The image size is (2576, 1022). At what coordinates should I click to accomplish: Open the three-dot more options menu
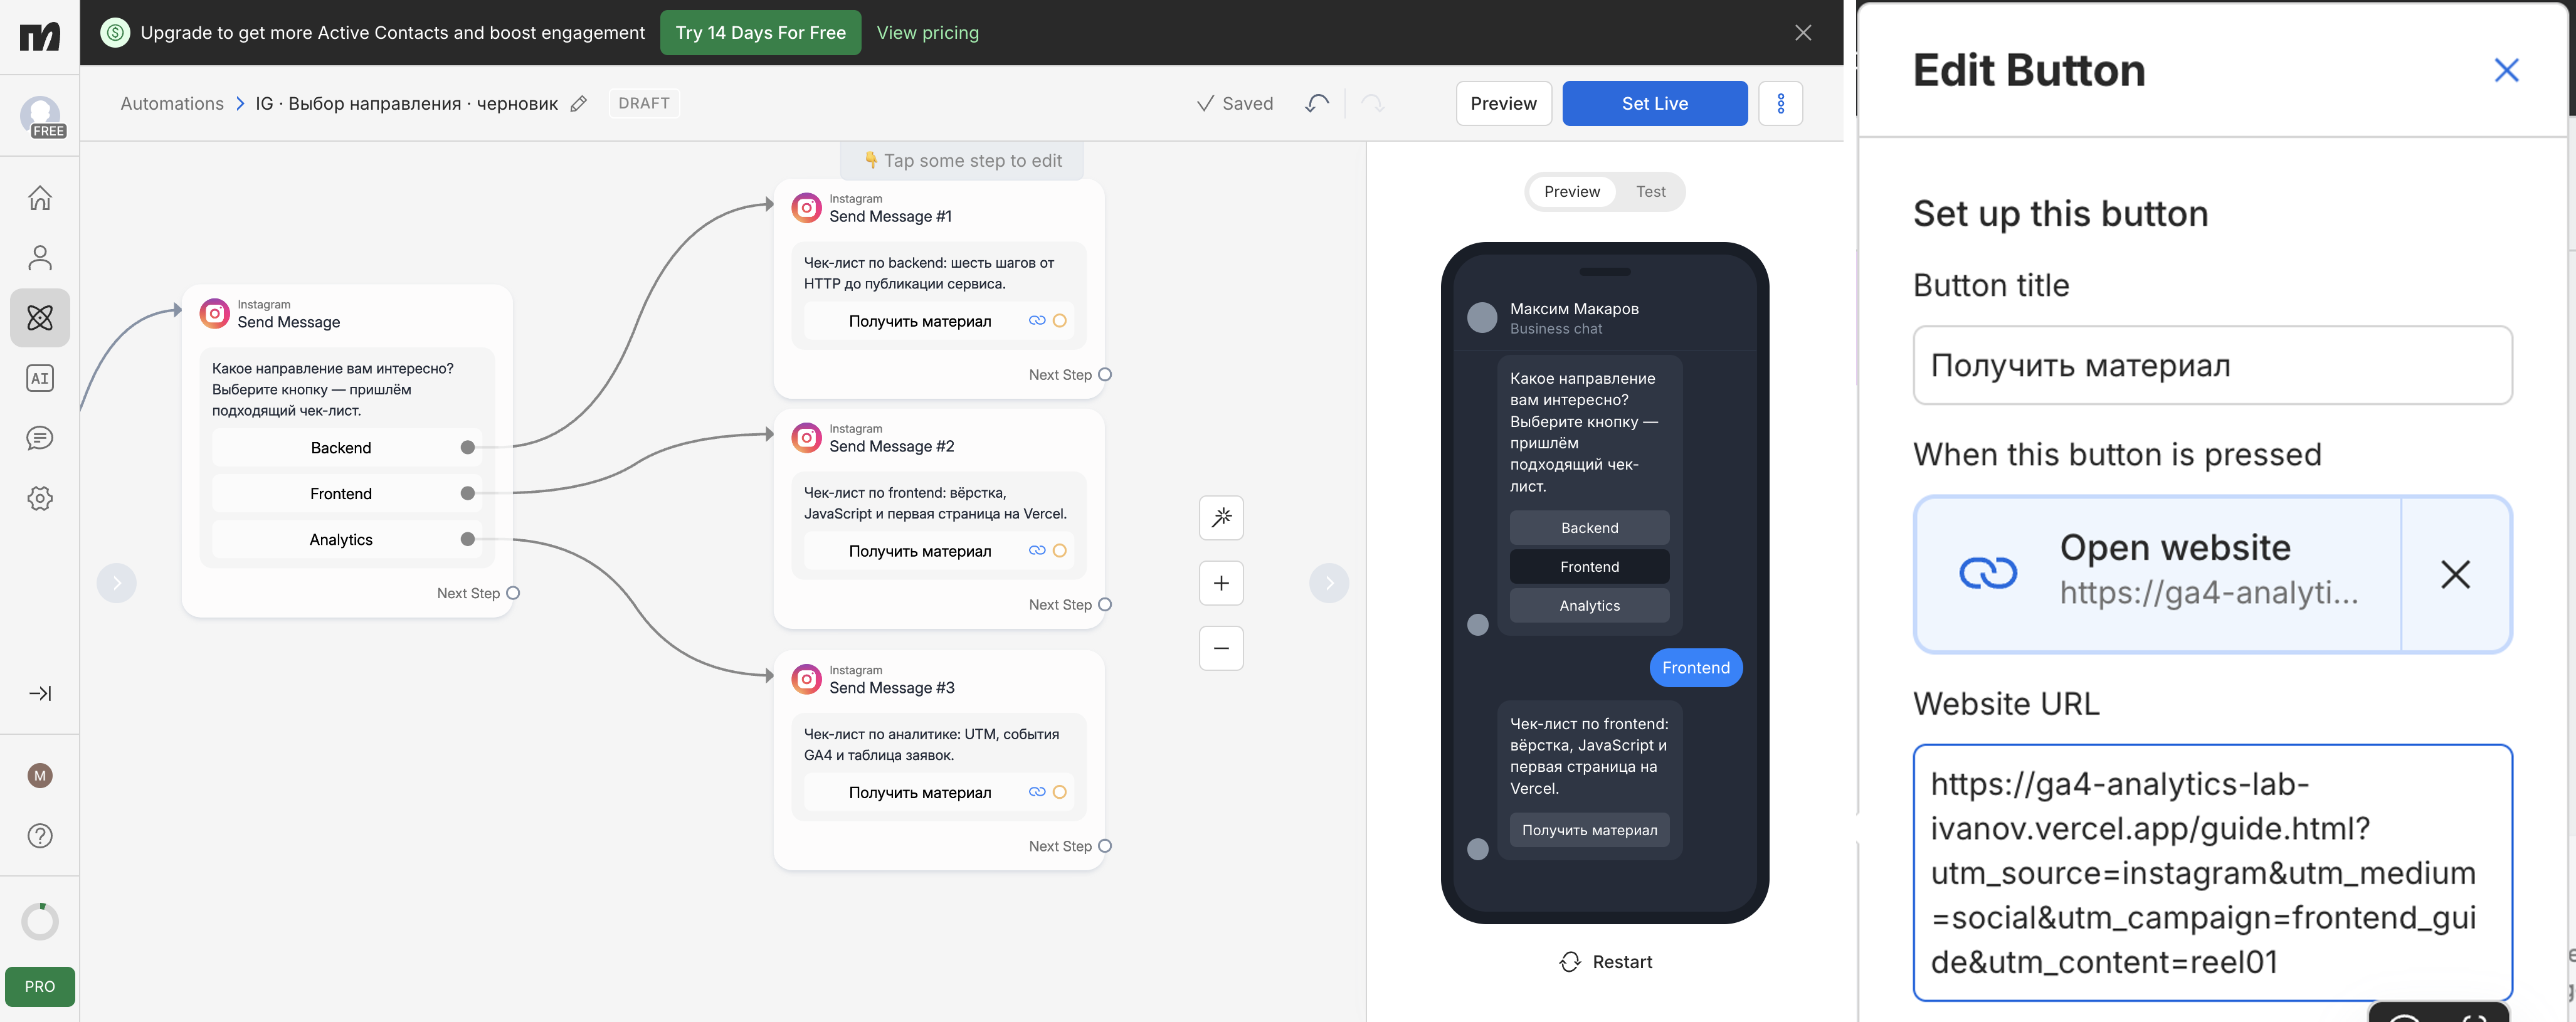pyautogui.click(x=1780, y=103)
